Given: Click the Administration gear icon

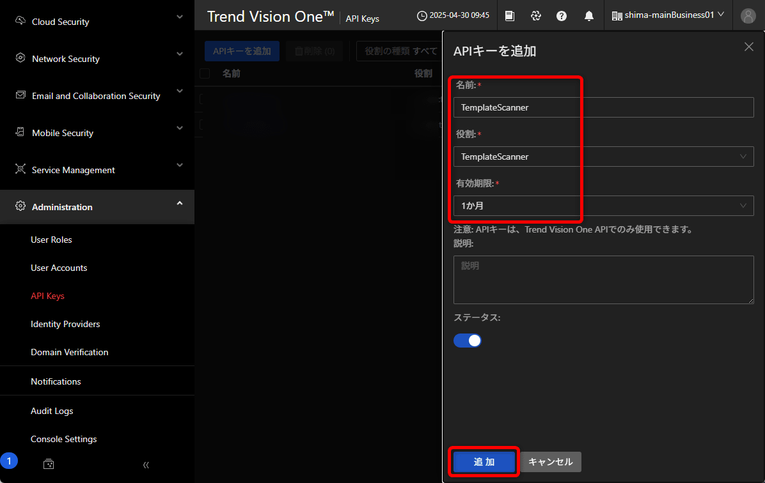Looking at the screenshot, I should click(x=20, y=206).
